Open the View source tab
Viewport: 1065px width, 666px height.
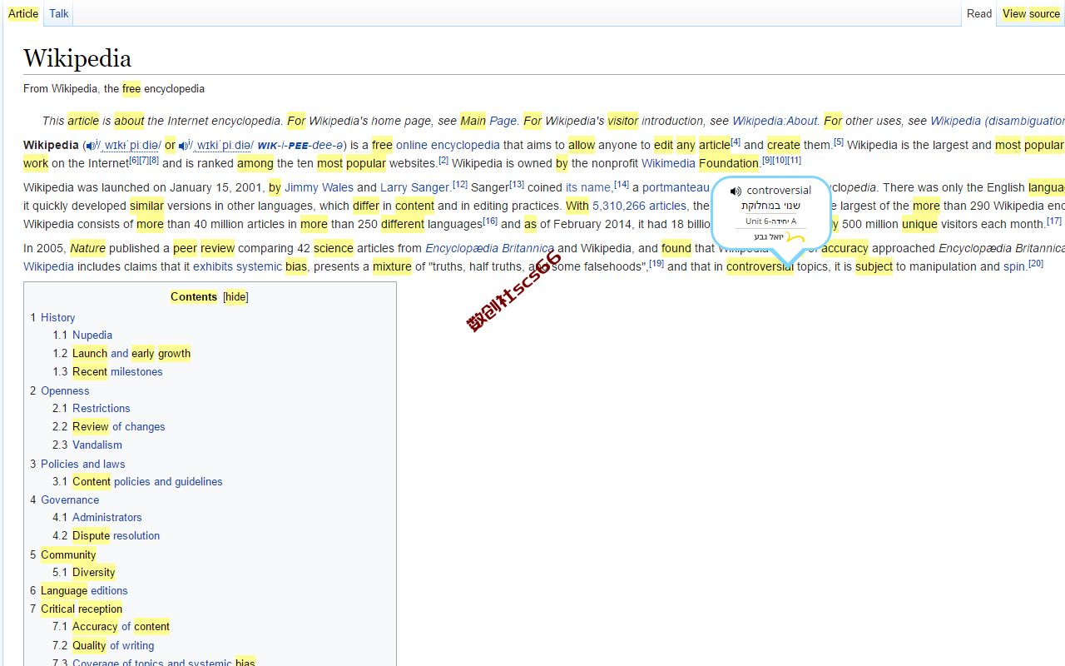[1031, 13]
